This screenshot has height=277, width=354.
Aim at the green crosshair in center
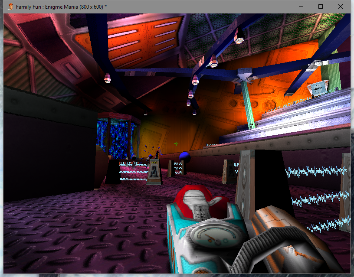177,143
